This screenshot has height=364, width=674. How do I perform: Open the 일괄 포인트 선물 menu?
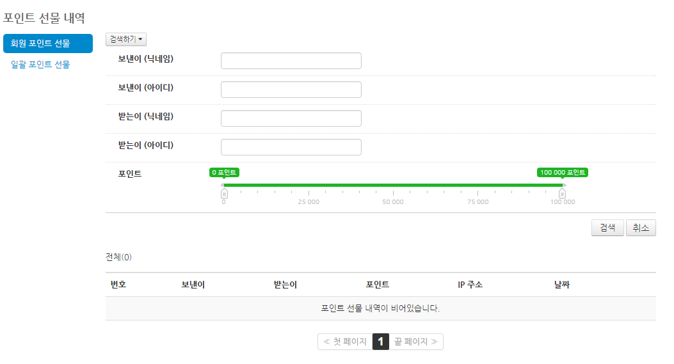pos(40,65)
